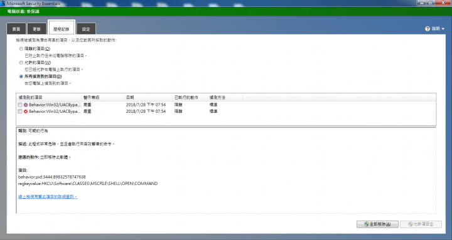This screenshot has height=240, width=452.
Task: Click the second row's 嚴重 alert level
Action: click(x=87, y=111)
